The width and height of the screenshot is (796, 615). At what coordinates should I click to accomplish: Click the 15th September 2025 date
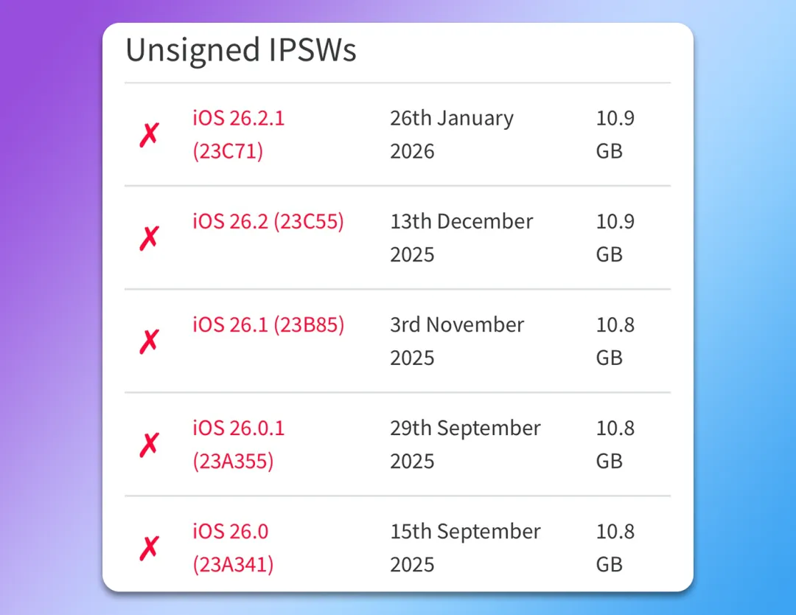[464, 547]
